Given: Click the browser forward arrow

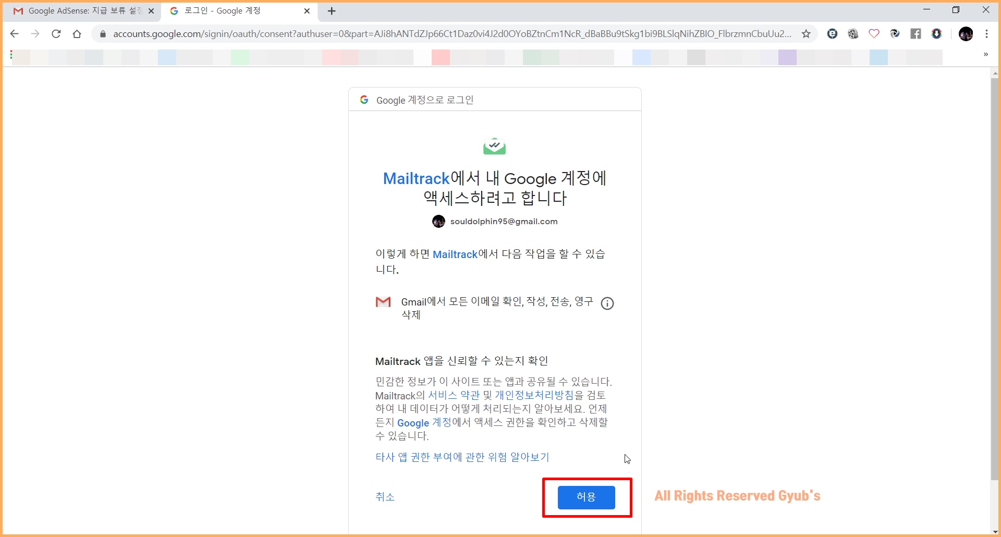Looking at the screenshot, I should (x=35, y=34).
